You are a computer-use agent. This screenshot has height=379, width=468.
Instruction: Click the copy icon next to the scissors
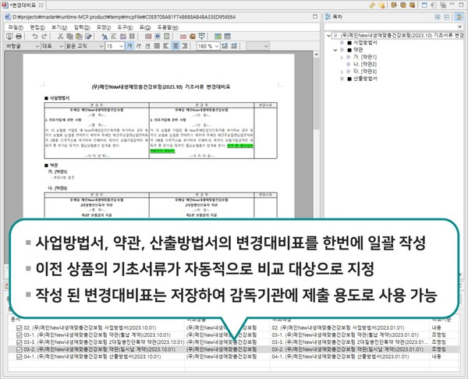point(69,37)
